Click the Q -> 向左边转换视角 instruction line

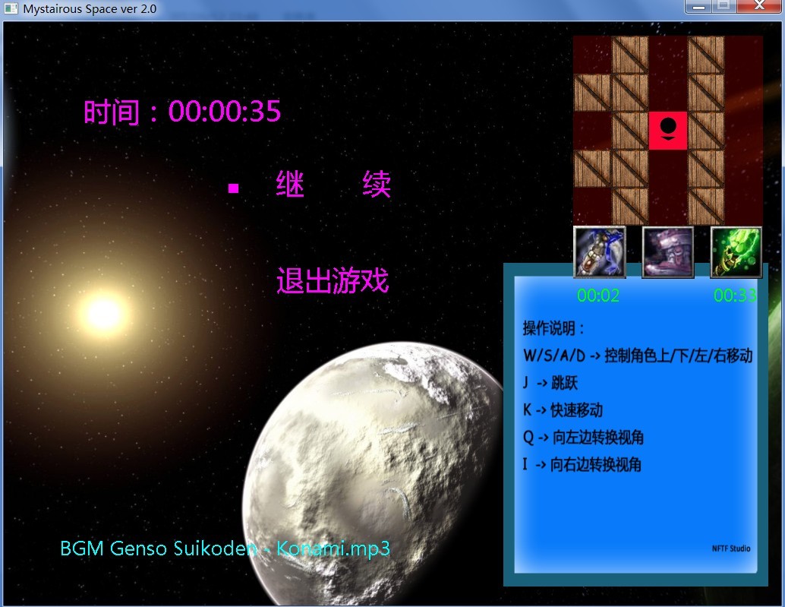(583, 438)
